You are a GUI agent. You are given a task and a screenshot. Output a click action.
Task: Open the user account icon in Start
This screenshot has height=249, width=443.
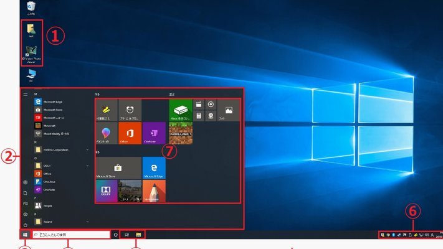[26, 182]
